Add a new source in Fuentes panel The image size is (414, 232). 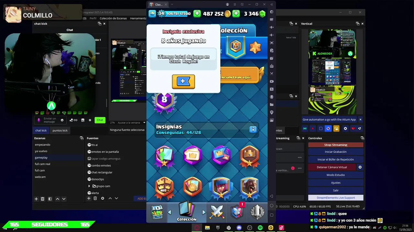pos(89,198)
